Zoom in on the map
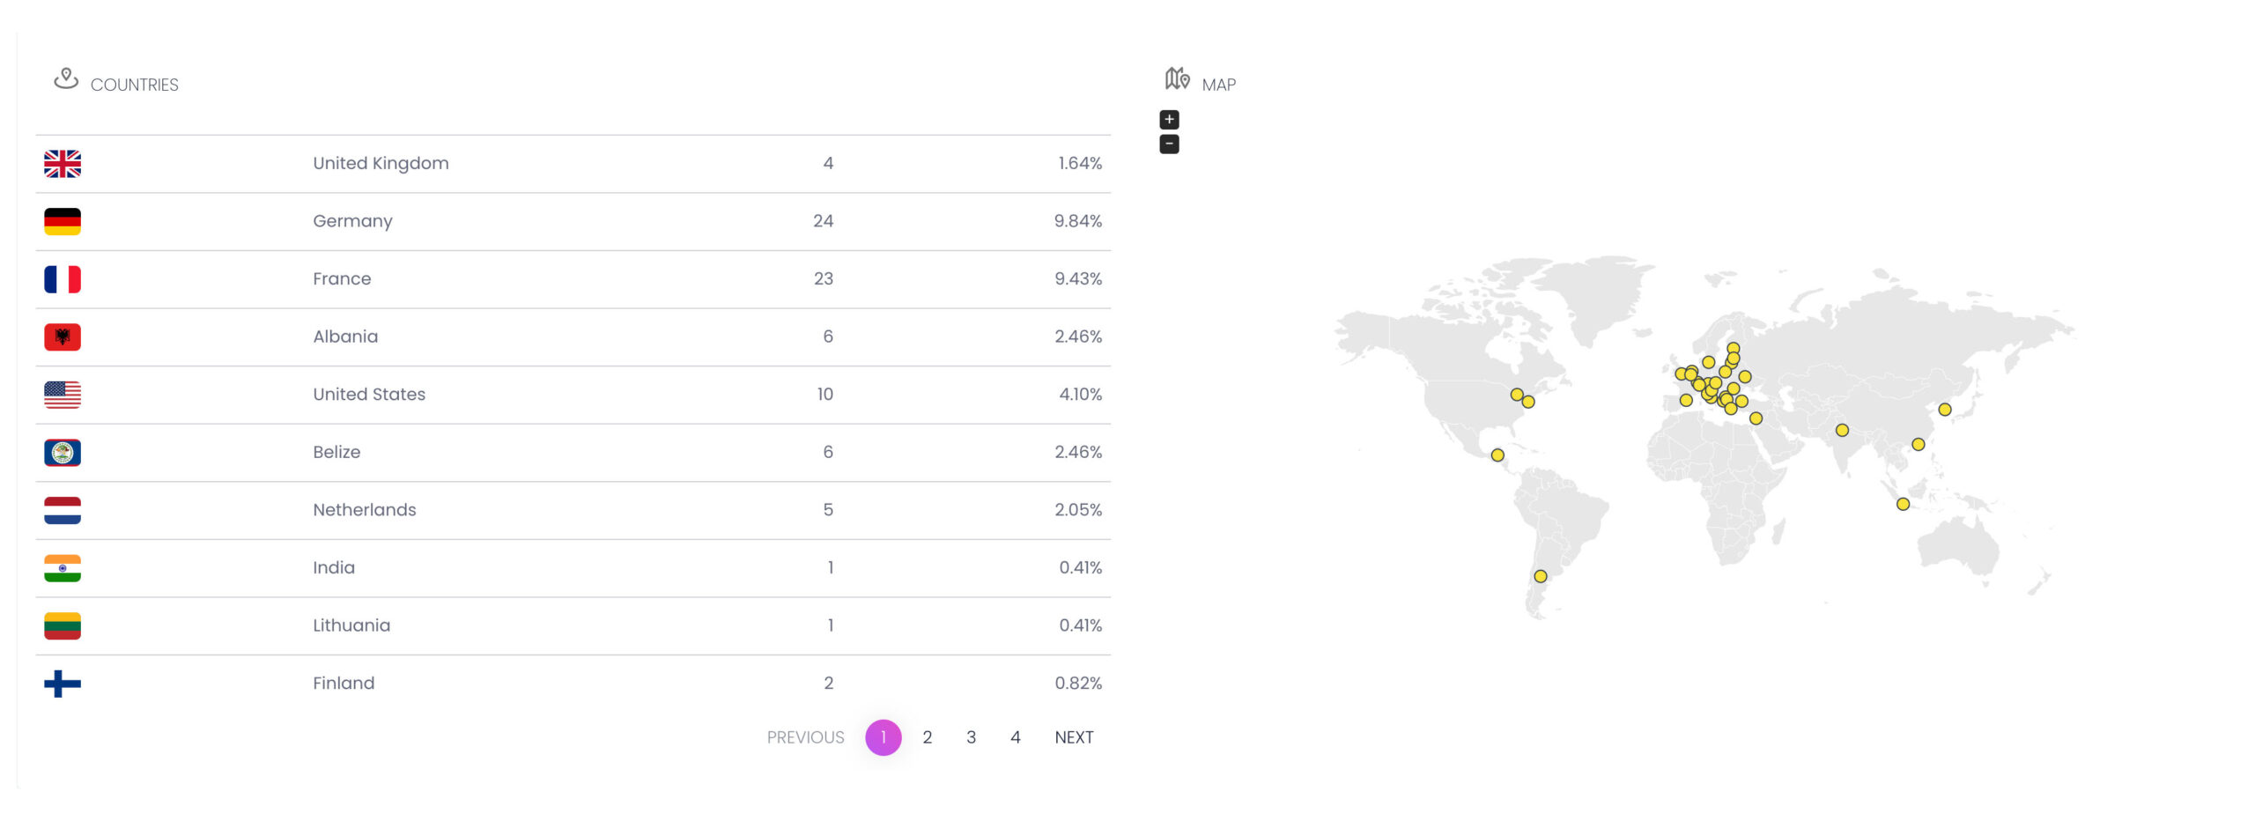Screen dimensions: 2255x821 tap(1169, 119)
